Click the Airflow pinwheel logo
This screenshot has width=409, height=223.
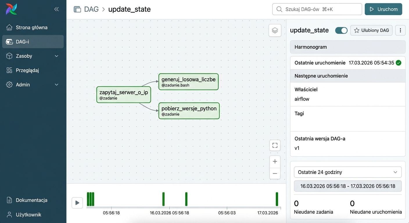point(12,9)
